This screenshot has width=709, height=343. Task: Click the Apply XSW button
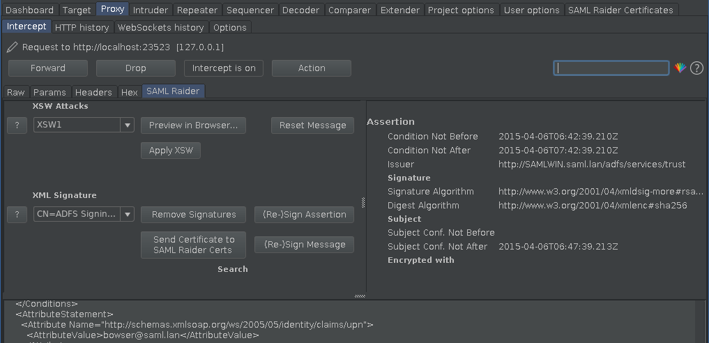coord(171,151)
